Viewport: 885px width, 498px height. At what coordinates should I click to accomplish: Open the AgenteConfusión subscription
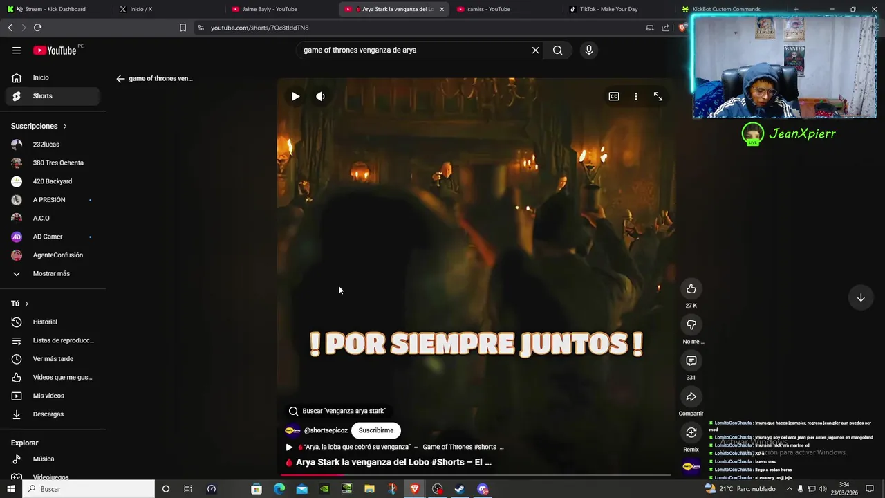[x=53, y=255]
